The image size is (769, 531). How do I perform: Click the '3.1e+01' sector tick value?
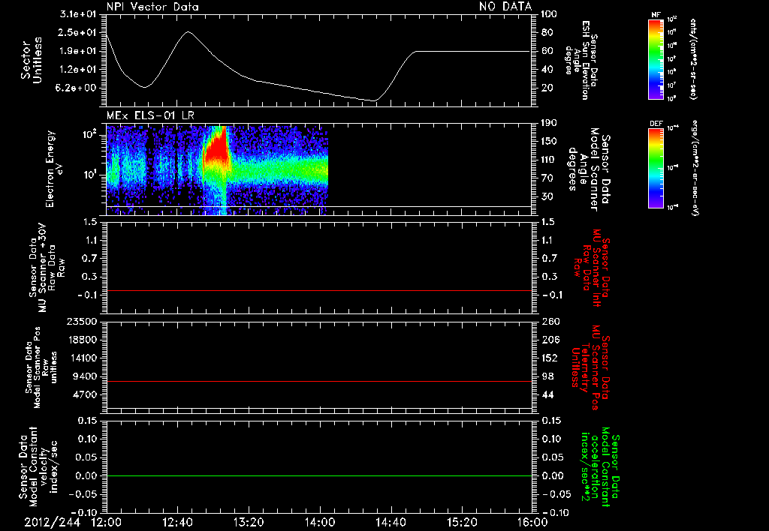point(78,14)
